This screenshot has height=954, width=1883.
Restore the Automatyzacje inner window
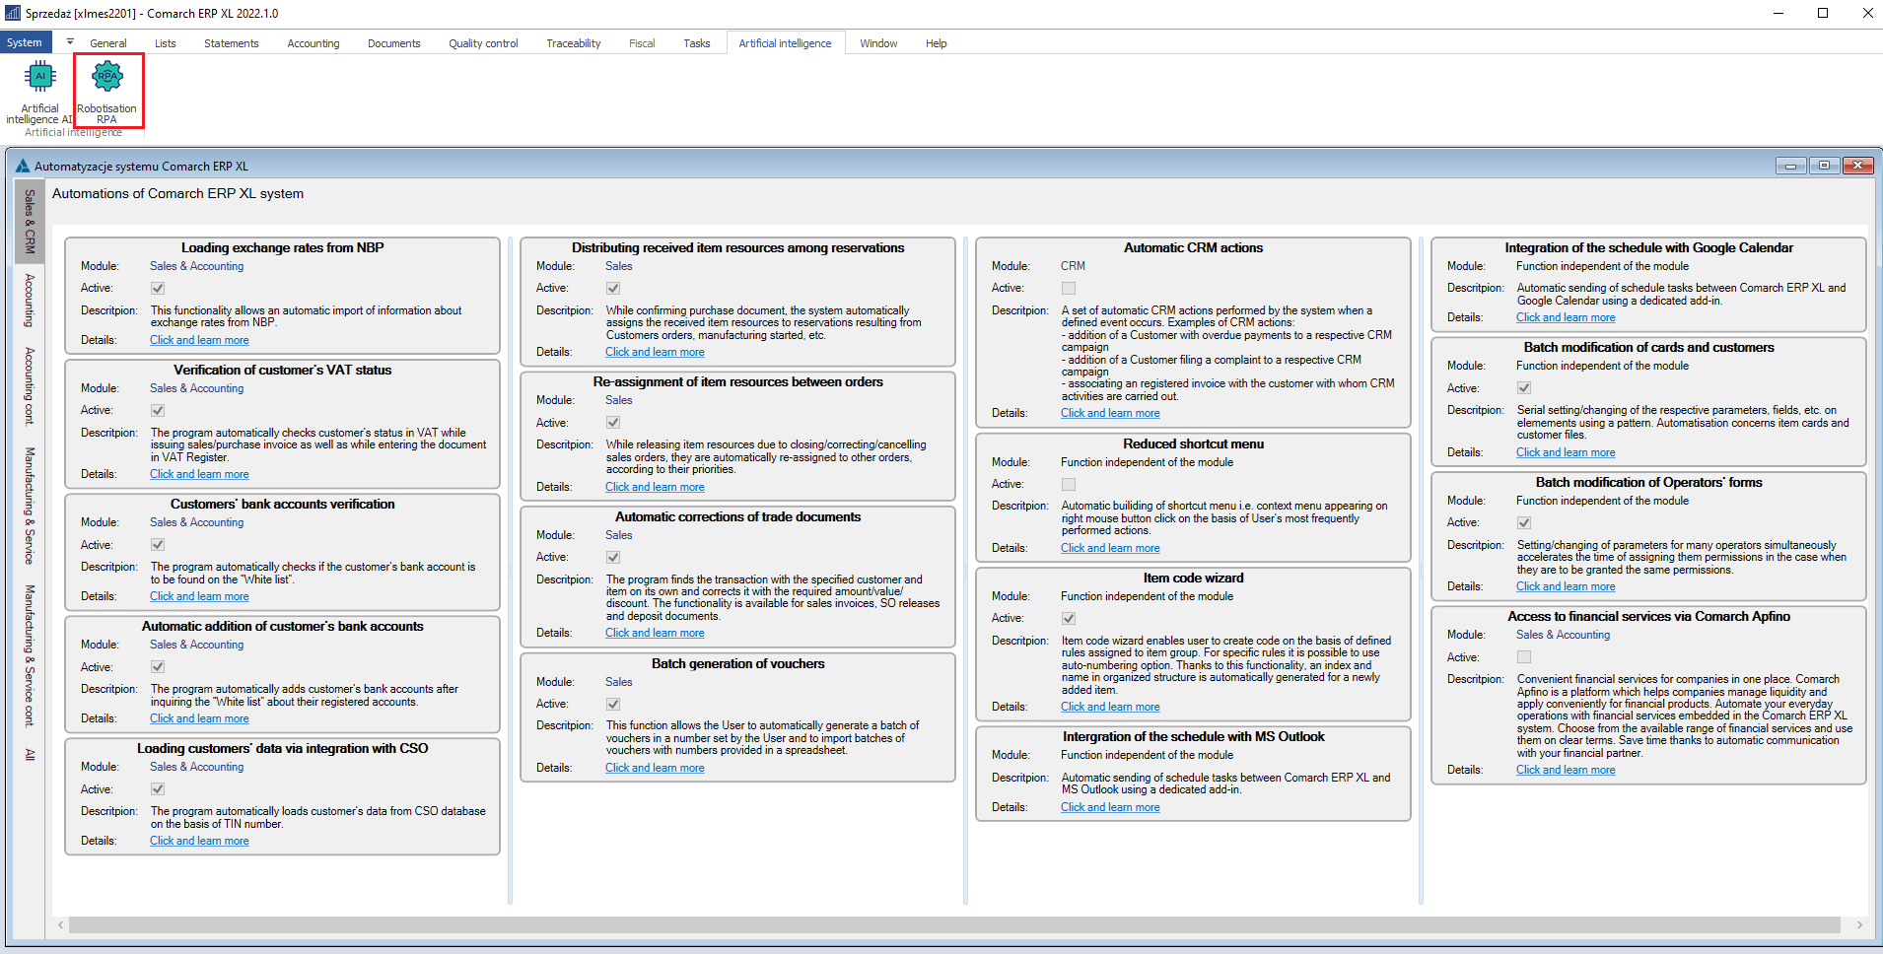coord(1824,166)
